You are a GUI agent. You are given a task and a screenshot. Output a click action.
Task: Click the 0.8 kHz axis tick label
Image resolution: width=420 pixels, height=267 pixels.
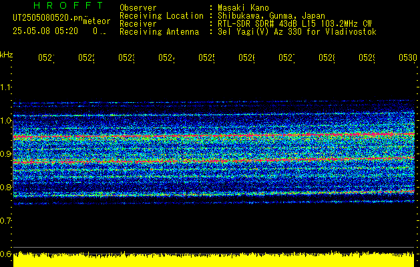point(5,187)
